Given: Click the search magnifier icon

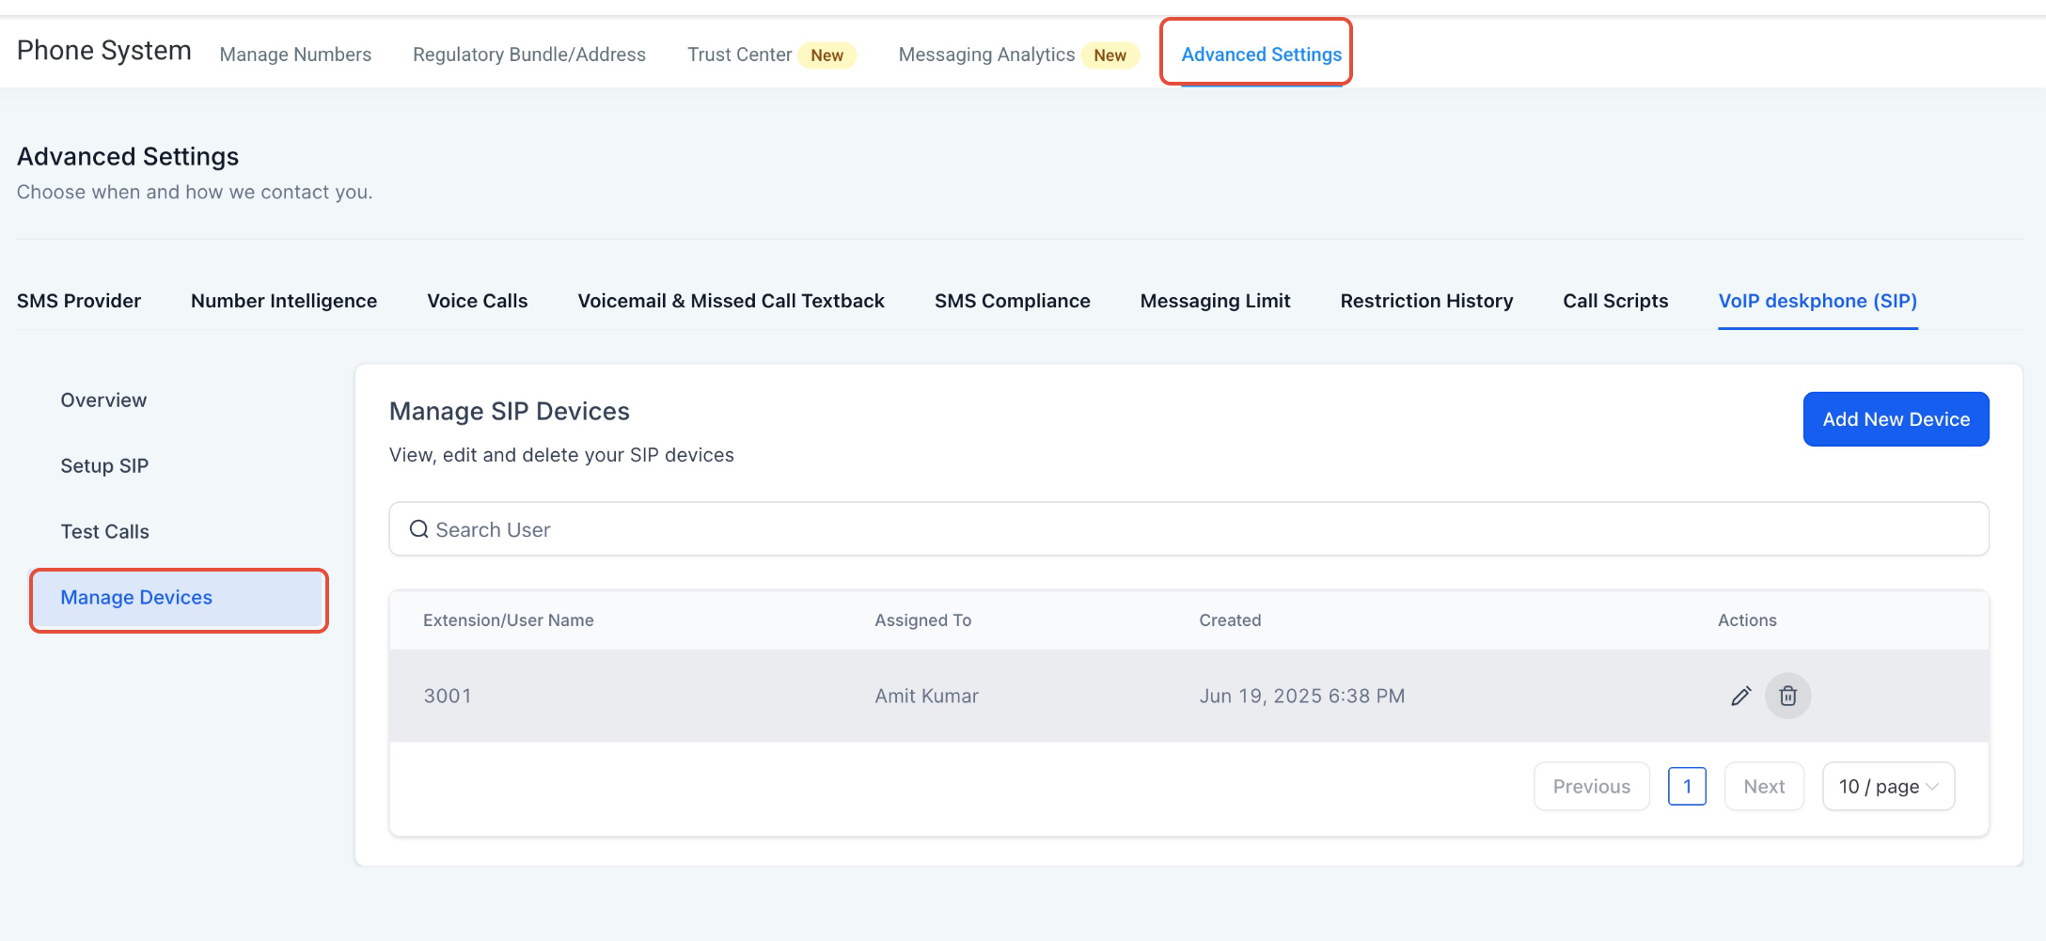Looking at the screenshot, I should click(418, 529).
